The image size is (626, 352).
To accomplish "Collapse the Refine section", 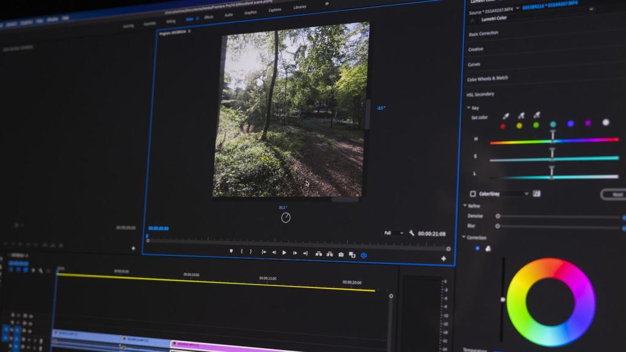I will 465,206.
